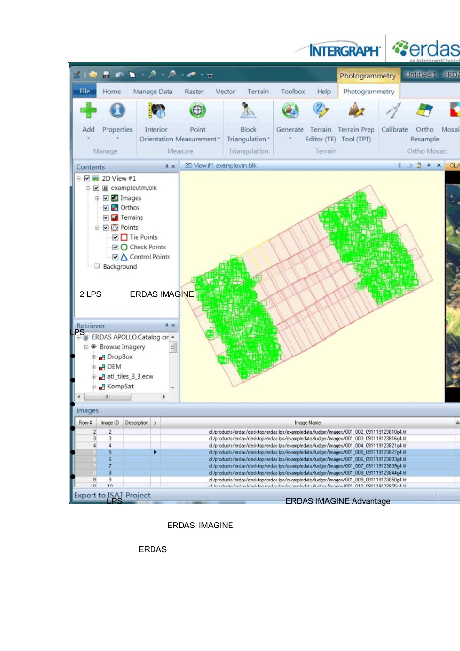Screen dimensions: 460x651
Task: Open the Calibrate tool
Action: (394, 110)
